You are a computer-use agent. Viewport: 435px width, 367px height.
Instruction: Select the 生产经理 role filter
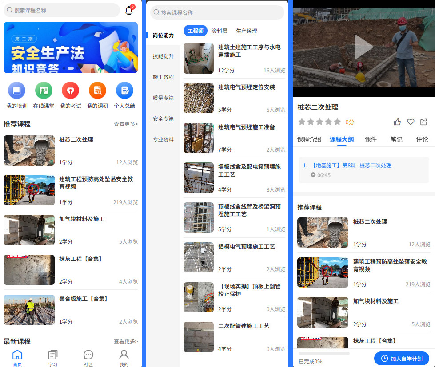pos(247,31)
